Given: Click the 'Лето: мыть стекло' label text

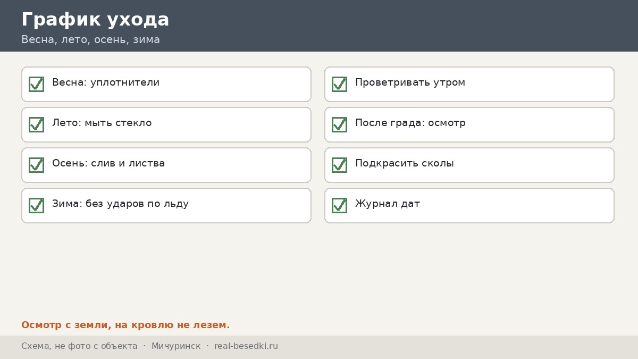Looking at the screenshot, I should 102,123.
